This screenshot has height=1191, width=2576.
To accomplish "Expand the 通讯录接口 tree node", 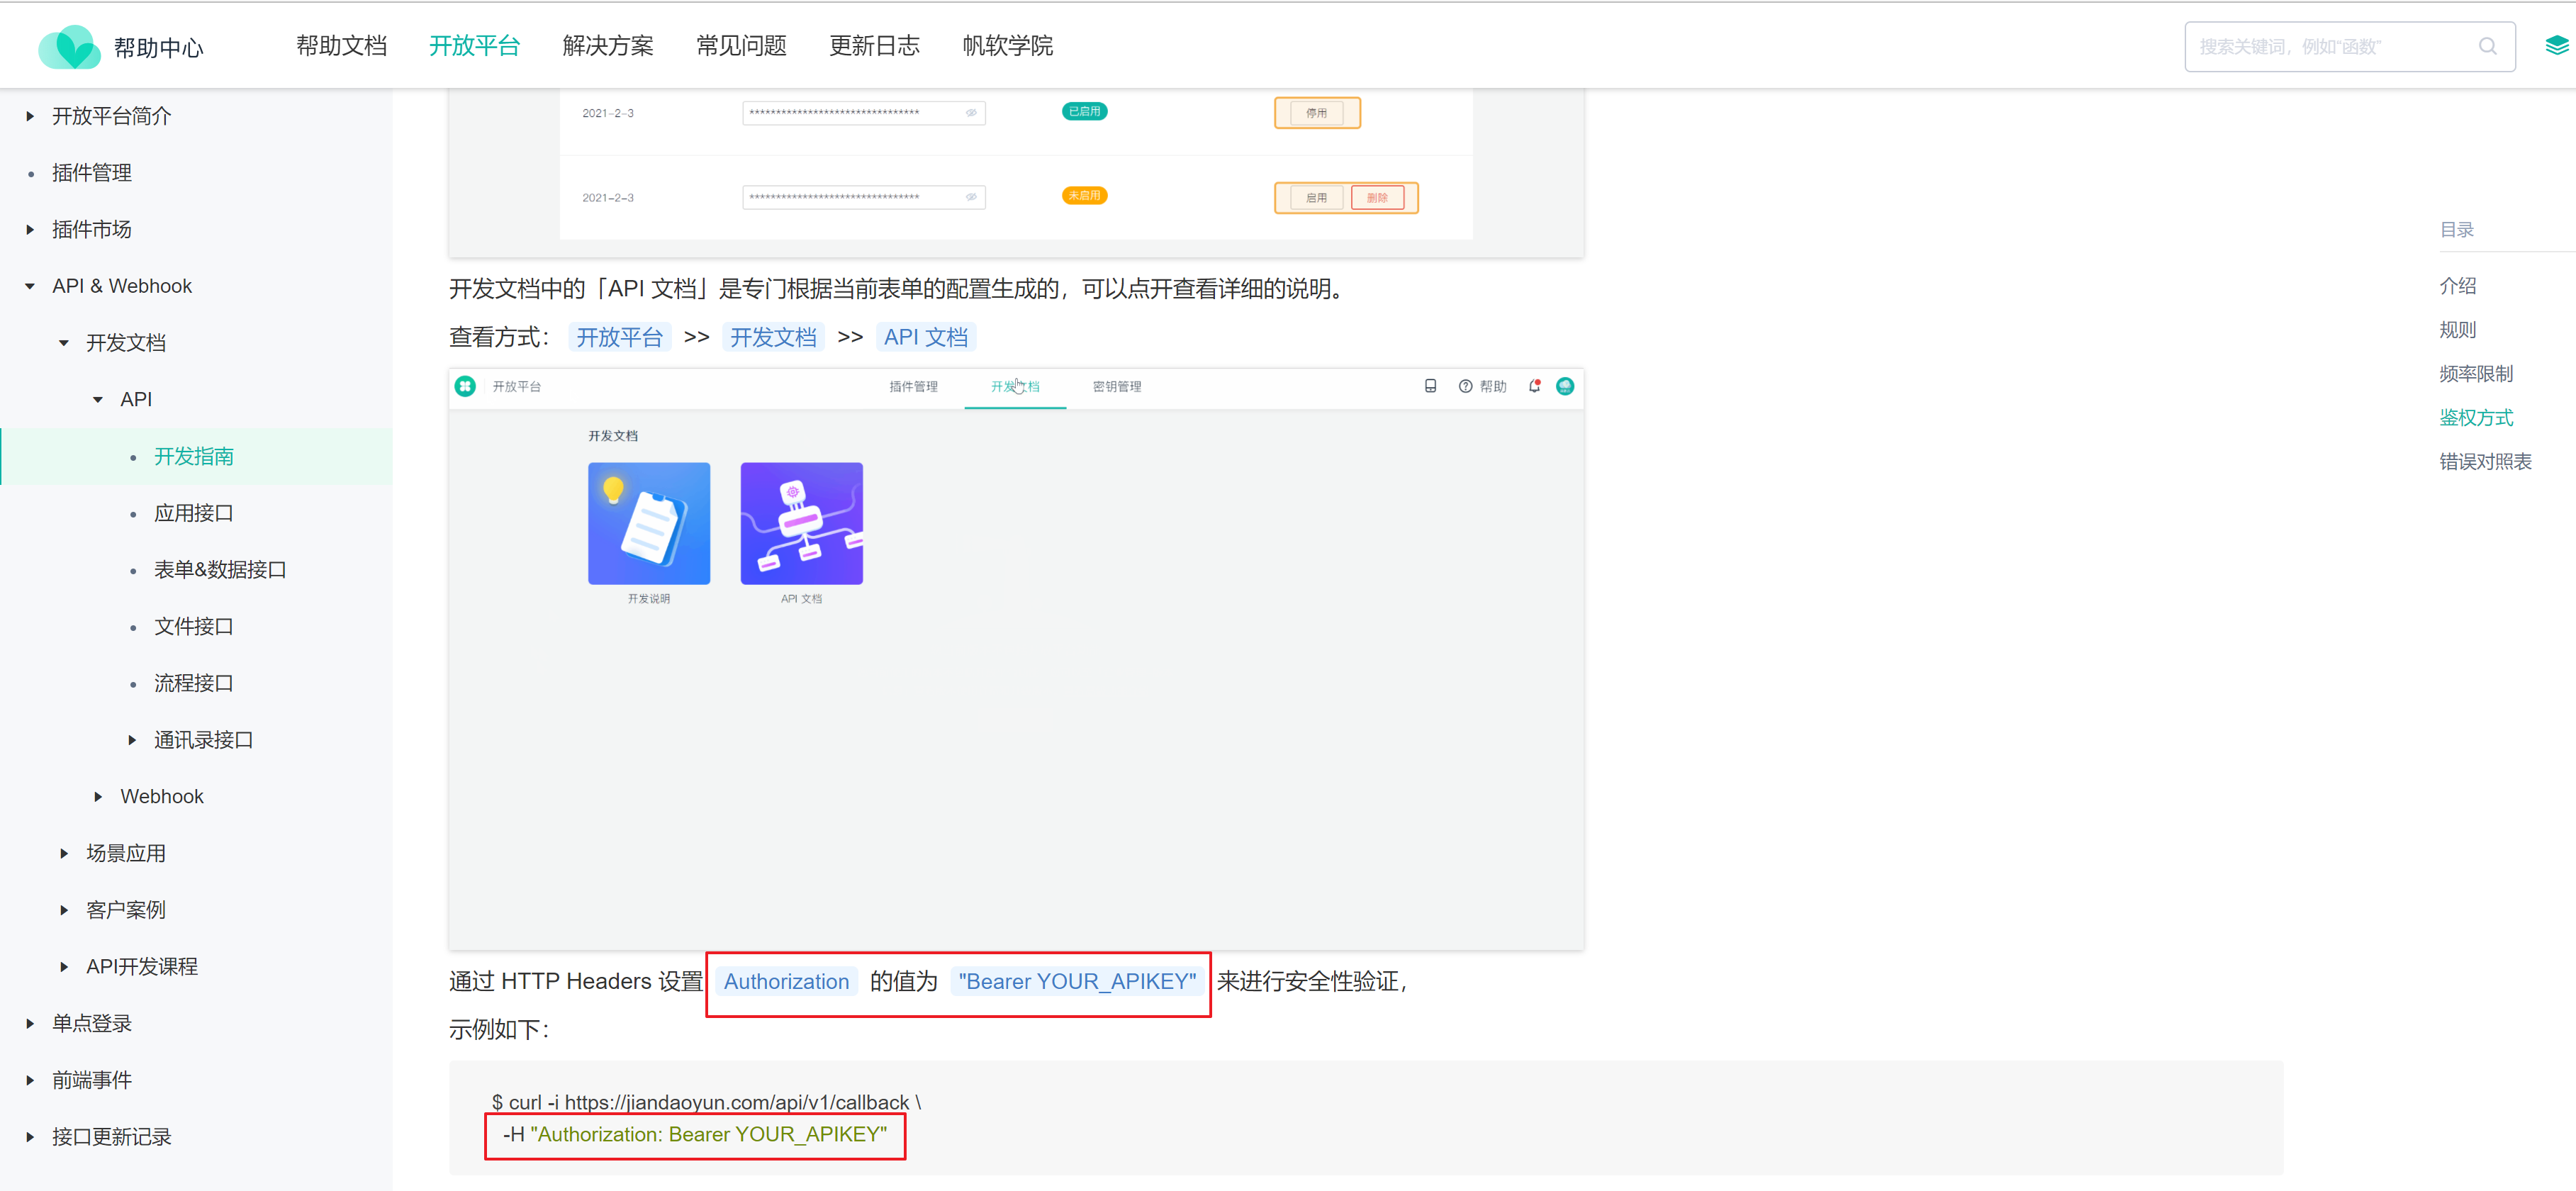I will click(x=132, y=740).
